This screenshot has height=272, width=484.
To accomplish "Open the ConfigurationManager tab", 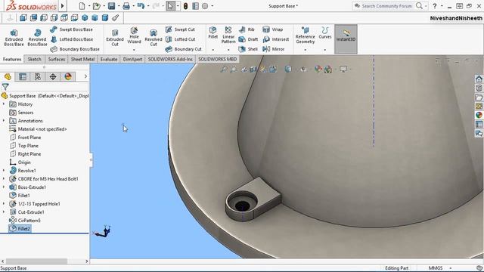I will (38, 76).
